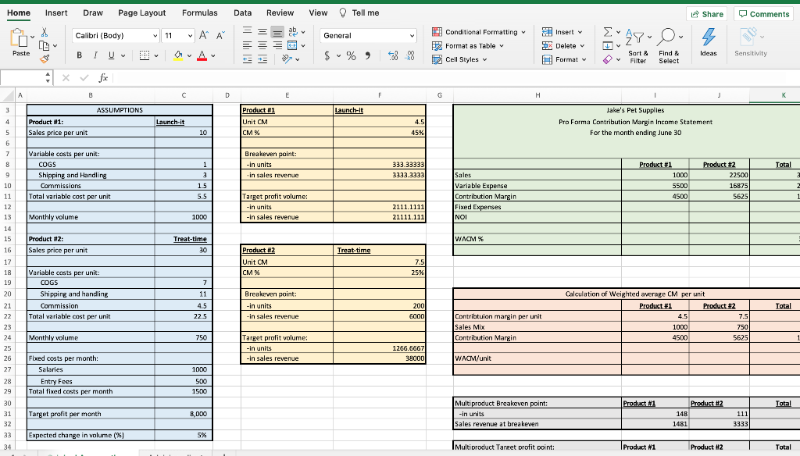Click the AutoSum sigma icon
800x456 pixels.
tap(608, 32)
